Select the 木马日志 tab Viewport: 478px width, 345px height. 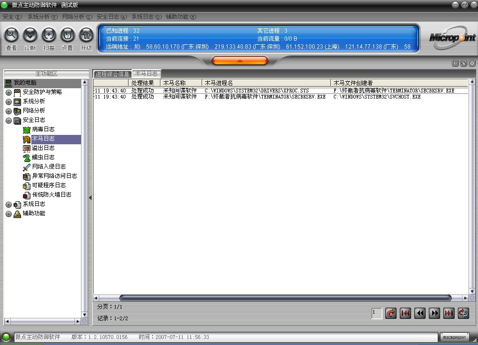[147, 74]
